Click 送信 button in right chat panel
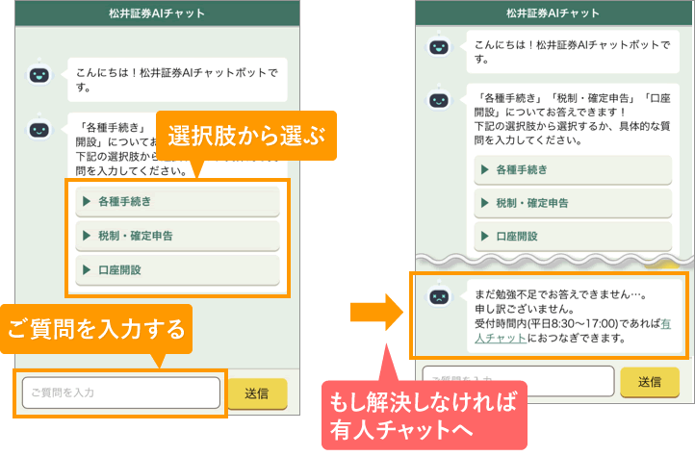The width and height of the screenshot is (695, 456). (650, 382)
